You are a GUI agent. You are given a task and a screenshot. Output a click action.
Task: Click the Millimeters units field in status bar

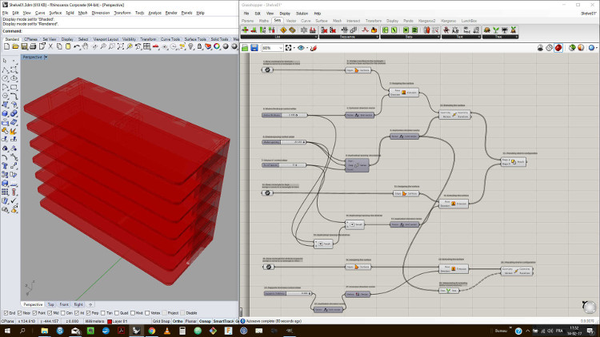pyautogui.click(x=94, y=321)
